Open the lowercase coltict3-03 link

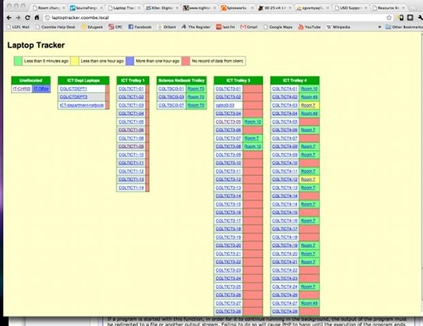tap(225, 105)
